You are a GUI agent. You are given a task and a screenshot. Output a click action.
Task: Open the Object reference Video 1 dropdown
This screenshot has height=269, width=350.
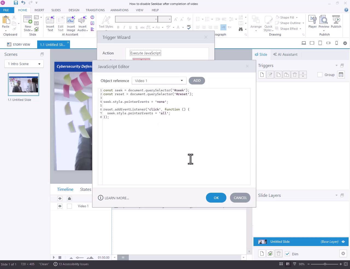pos(159,81)
